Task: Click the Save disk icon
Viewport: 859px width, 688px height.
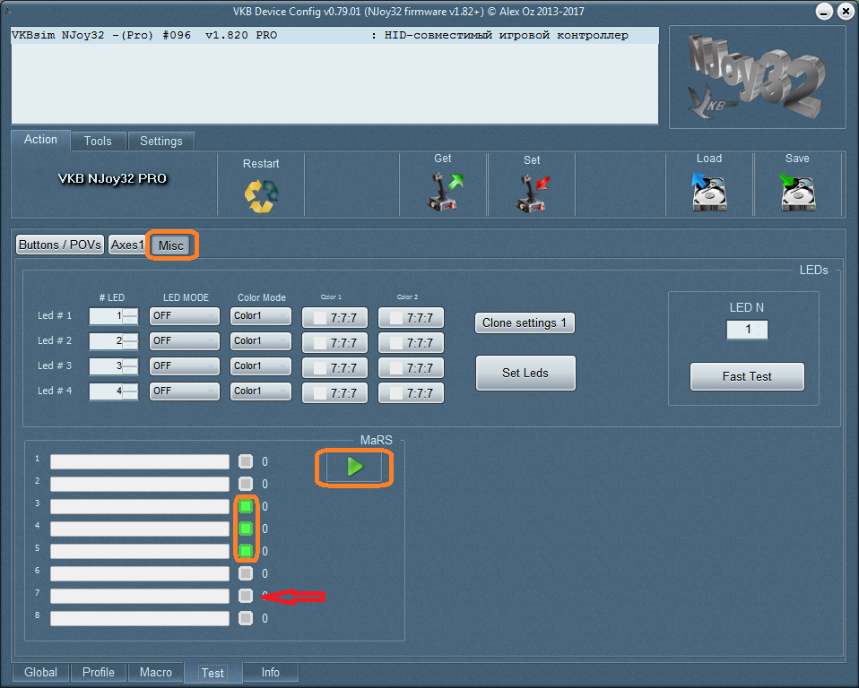Action: coord(796,192)
